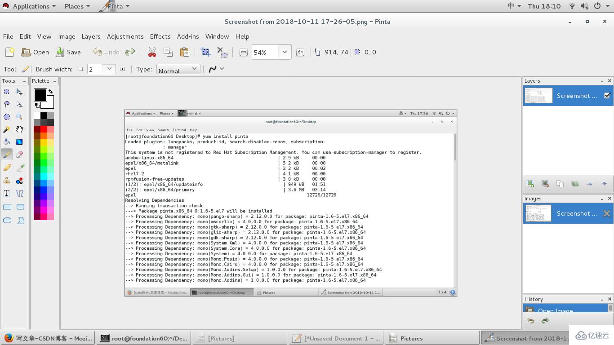Toggle visibility checkbox of Screenshot layer
The image size is (614, 345).
pyautogui.click(x=607, y=96)
